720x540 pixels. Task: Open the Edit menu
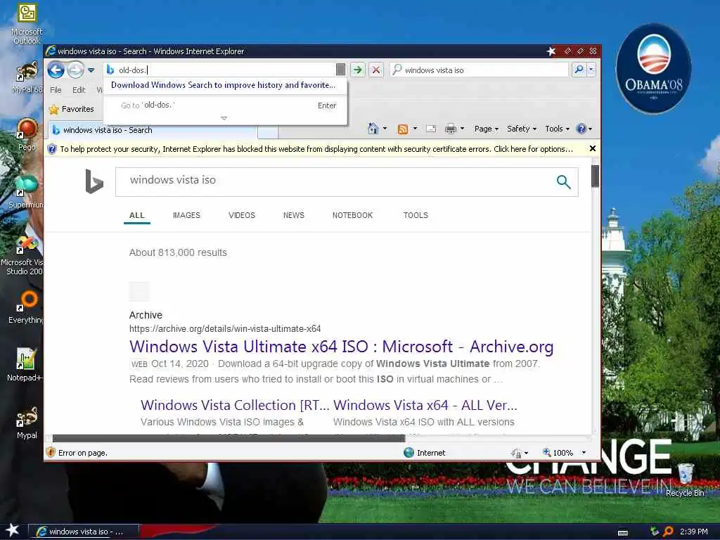coord(79,90)
